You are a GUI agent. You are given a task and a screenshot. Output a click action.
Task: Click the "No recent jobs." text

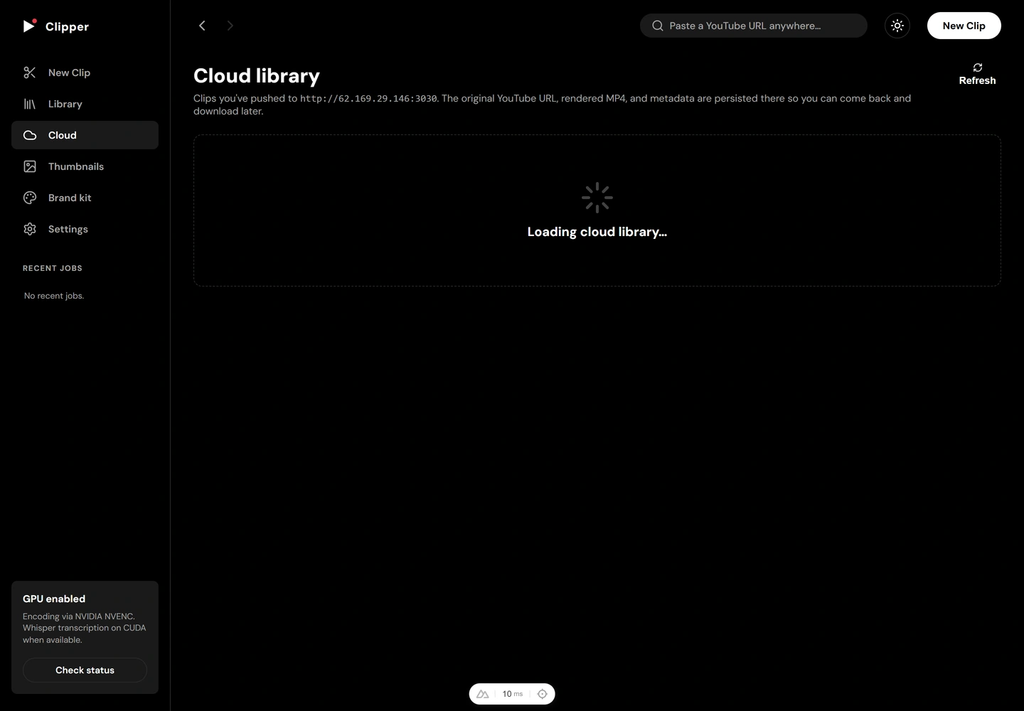(54, 296)
